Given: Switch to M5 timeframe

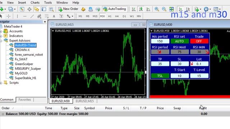Looking at the screenshot, I should coord(88,16).
